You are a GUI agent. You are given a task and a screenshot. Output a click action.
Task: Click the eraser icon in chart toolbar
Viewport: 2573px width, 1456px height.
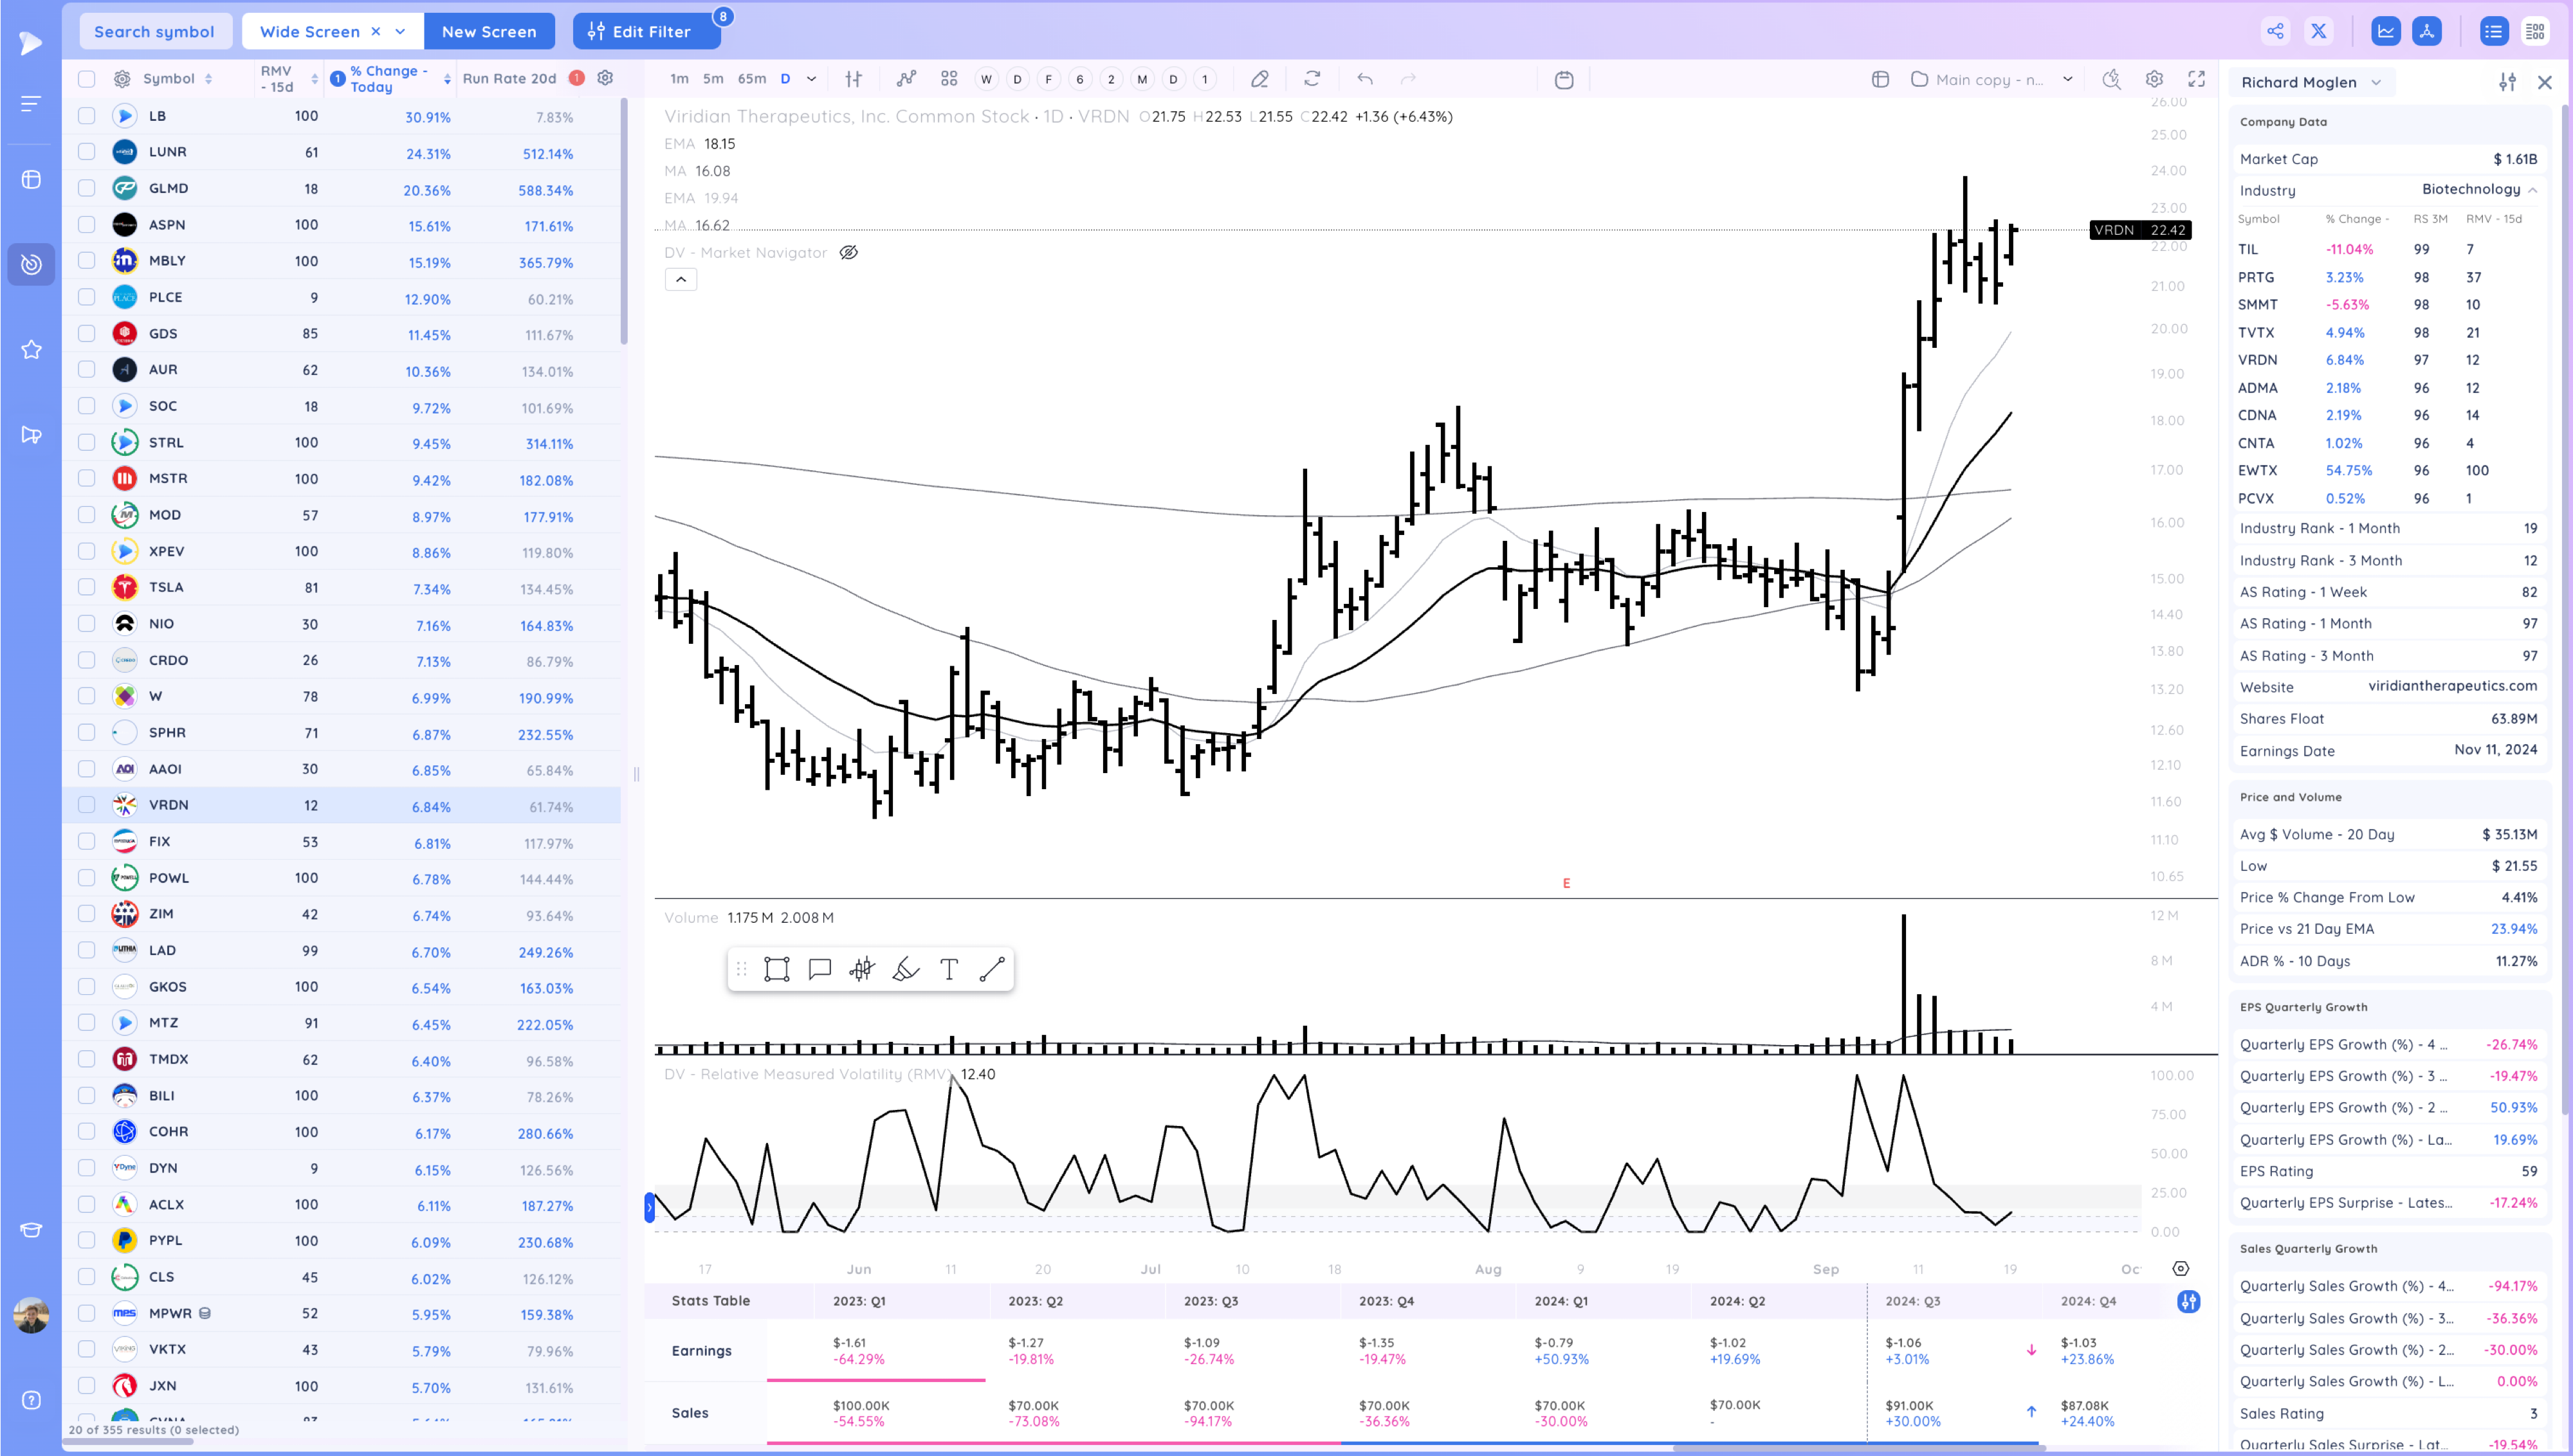click(1260, 79)
